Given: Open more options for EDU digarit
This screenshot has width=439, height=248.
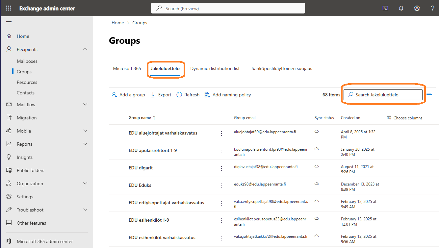Looking at the screenshot, I should coord(221,168).
